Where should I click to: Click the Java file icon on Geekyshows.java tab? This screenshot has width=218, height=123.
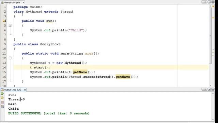tap(2, 2)
